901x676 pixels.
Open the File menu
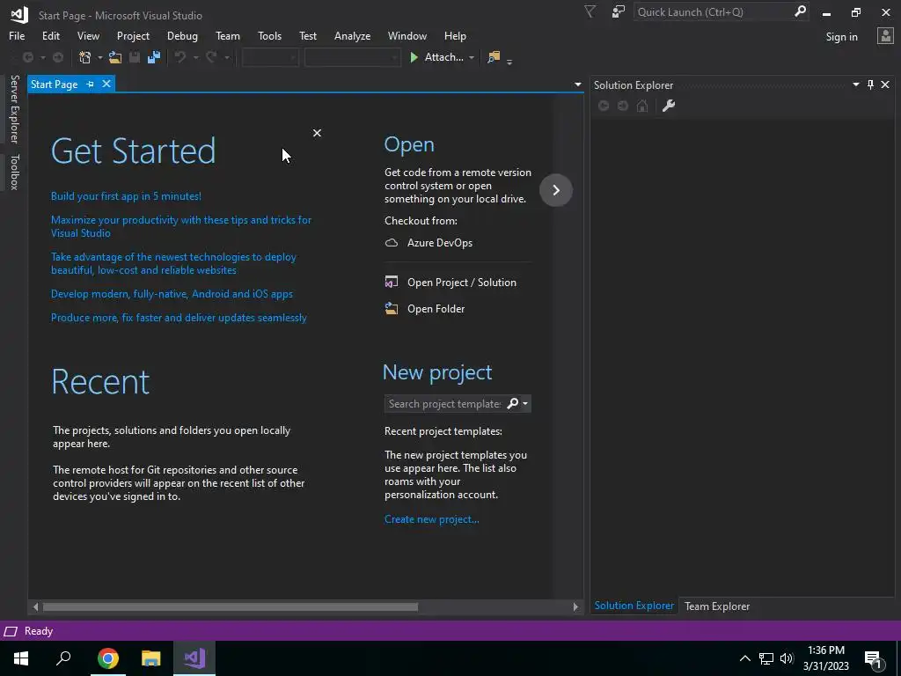17,35
